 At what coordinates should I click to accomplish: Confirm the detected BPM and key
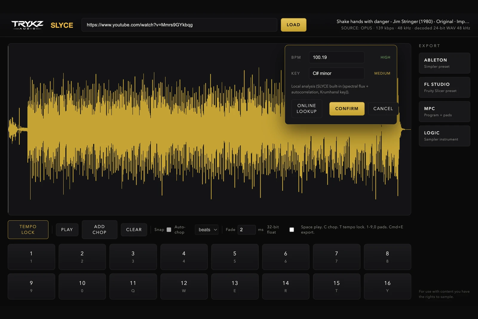pyautogui.click(x=347, y=109)
